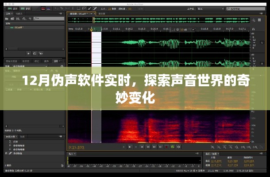Click the waveform overview navigator
Image resolution: width=270 pixels, height=177 pixels.
tap(159, 20)
